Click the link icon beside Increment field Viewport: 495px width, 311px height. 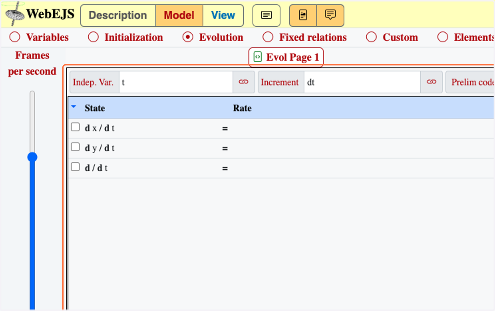(431, 82)
